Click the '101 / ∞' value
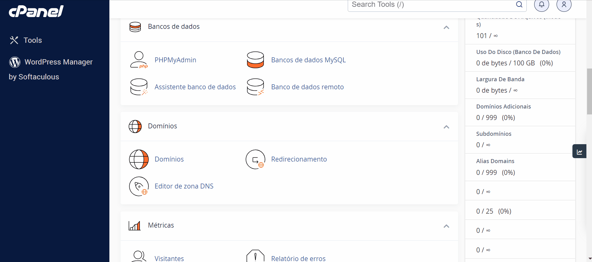The image size is (592, 262). pos(487,36)
